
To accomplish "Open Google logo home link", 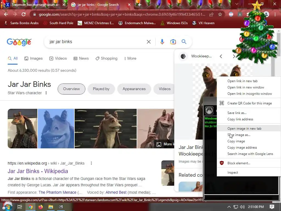I will 19,42.
